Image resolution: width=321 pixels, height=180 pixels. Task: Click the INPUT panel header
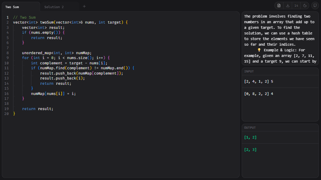coord(280,71)
